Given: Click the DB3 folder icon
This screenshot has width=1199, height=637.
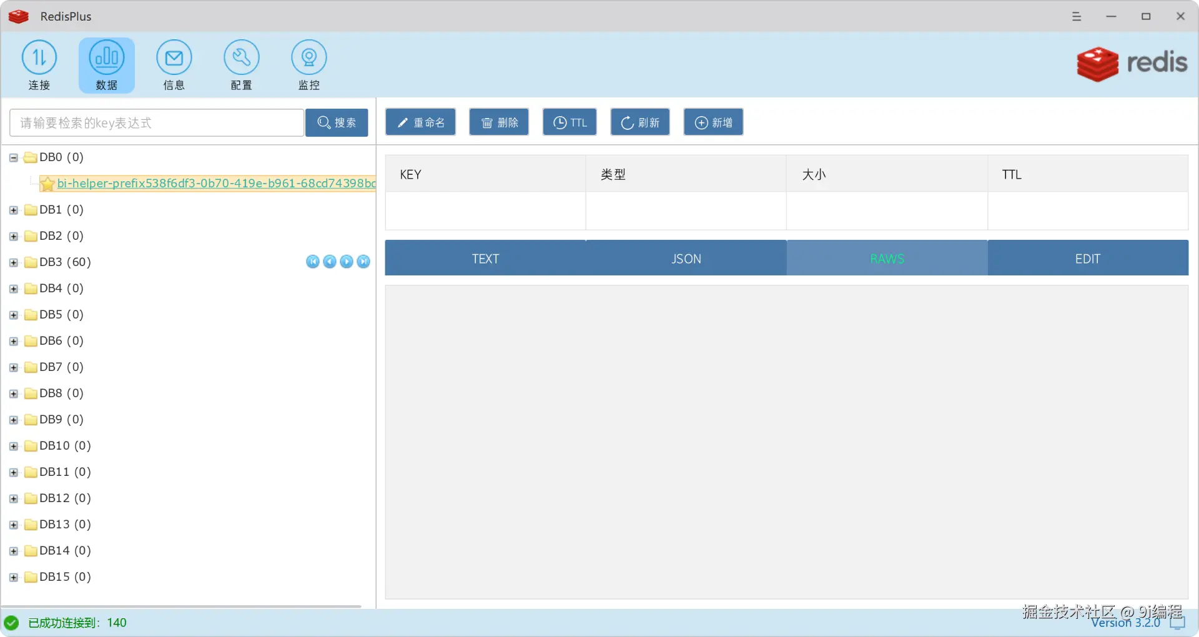Looking at the screenshot, I should point(31,262).
